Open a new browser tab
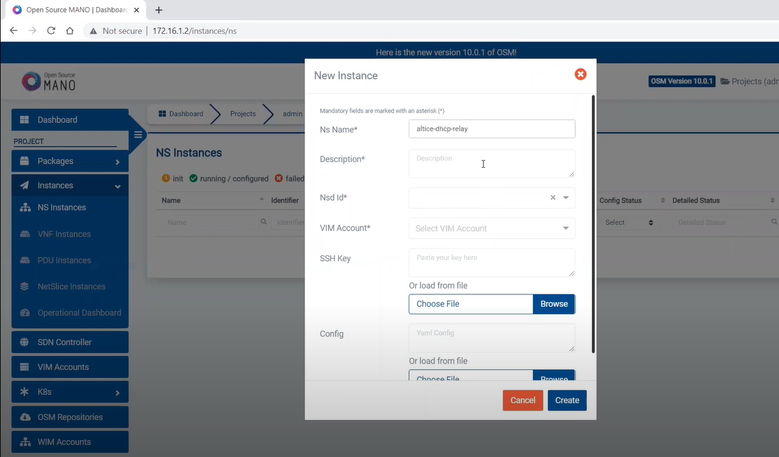 (159, 10)
